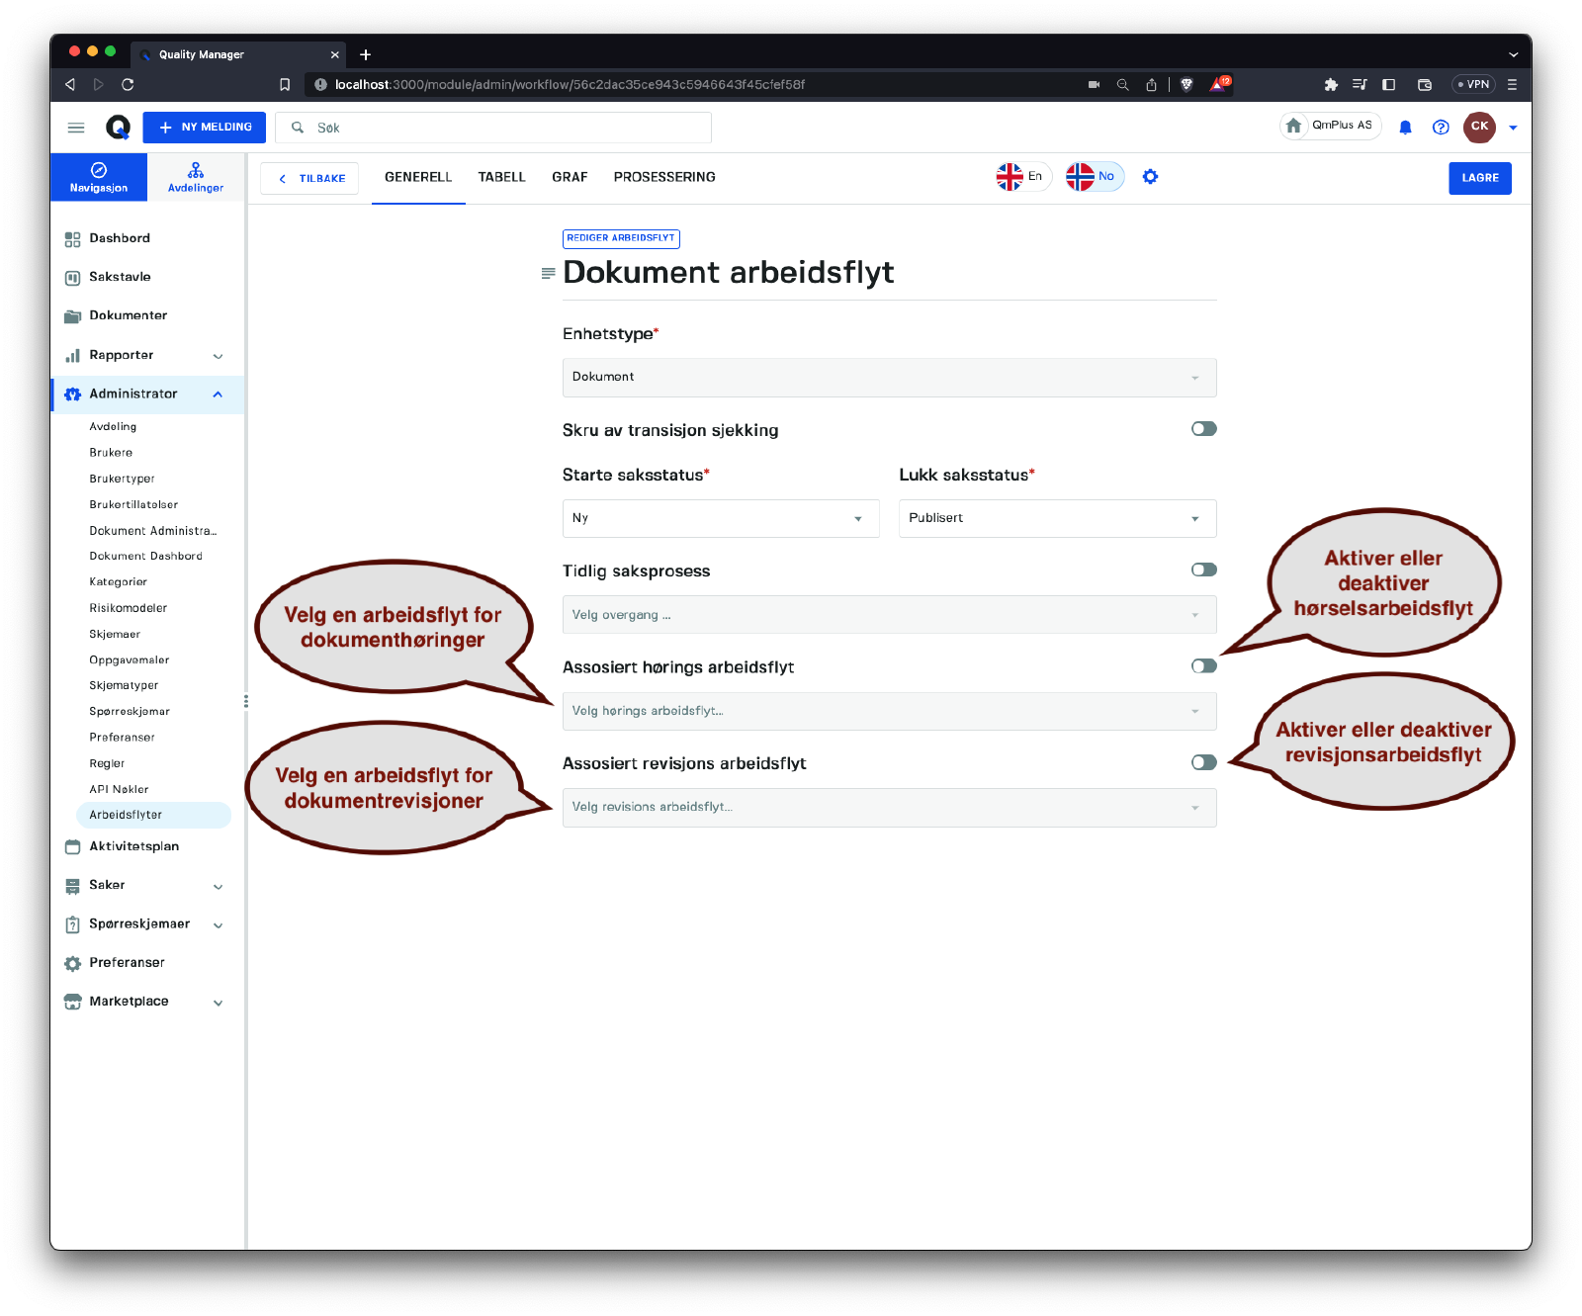
Task: Open the help question mark icon
Action: [1441, 128]
